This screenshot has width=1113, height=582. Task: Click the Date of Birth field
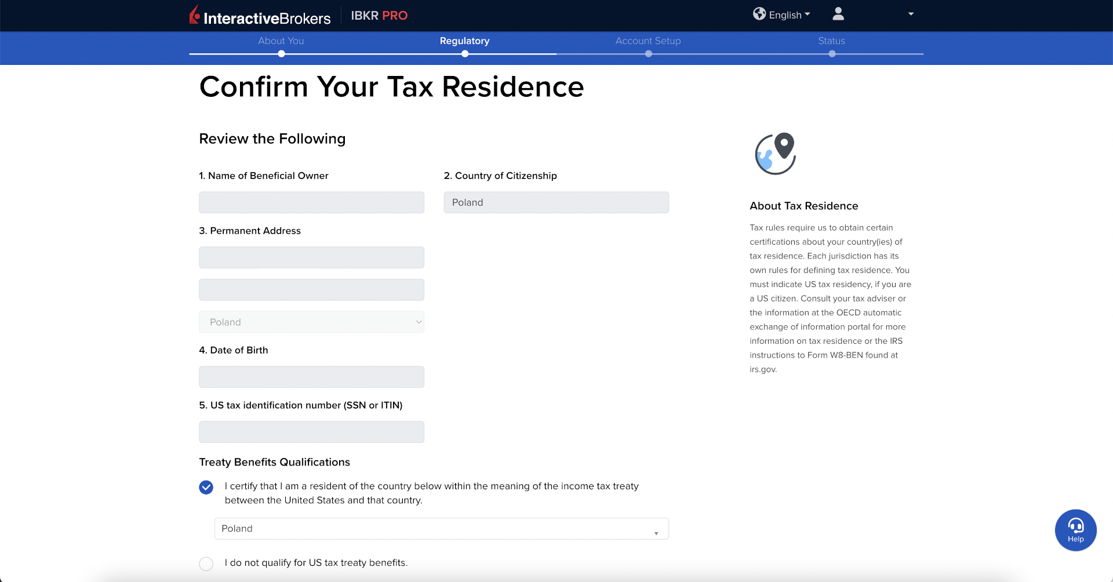pos(311,377)
